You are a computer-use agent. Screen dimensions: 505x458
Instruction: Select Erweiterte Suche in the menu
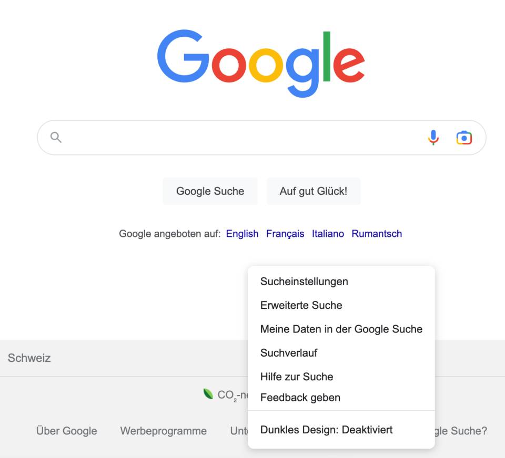coord(301,305)
